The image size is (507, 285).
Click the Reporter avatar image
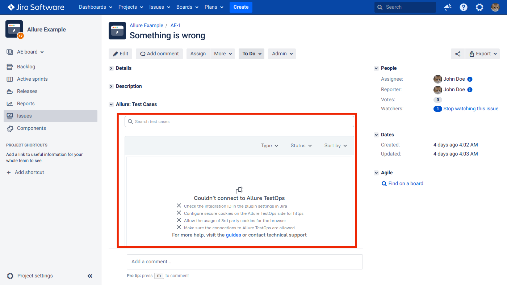pos(438,90)
